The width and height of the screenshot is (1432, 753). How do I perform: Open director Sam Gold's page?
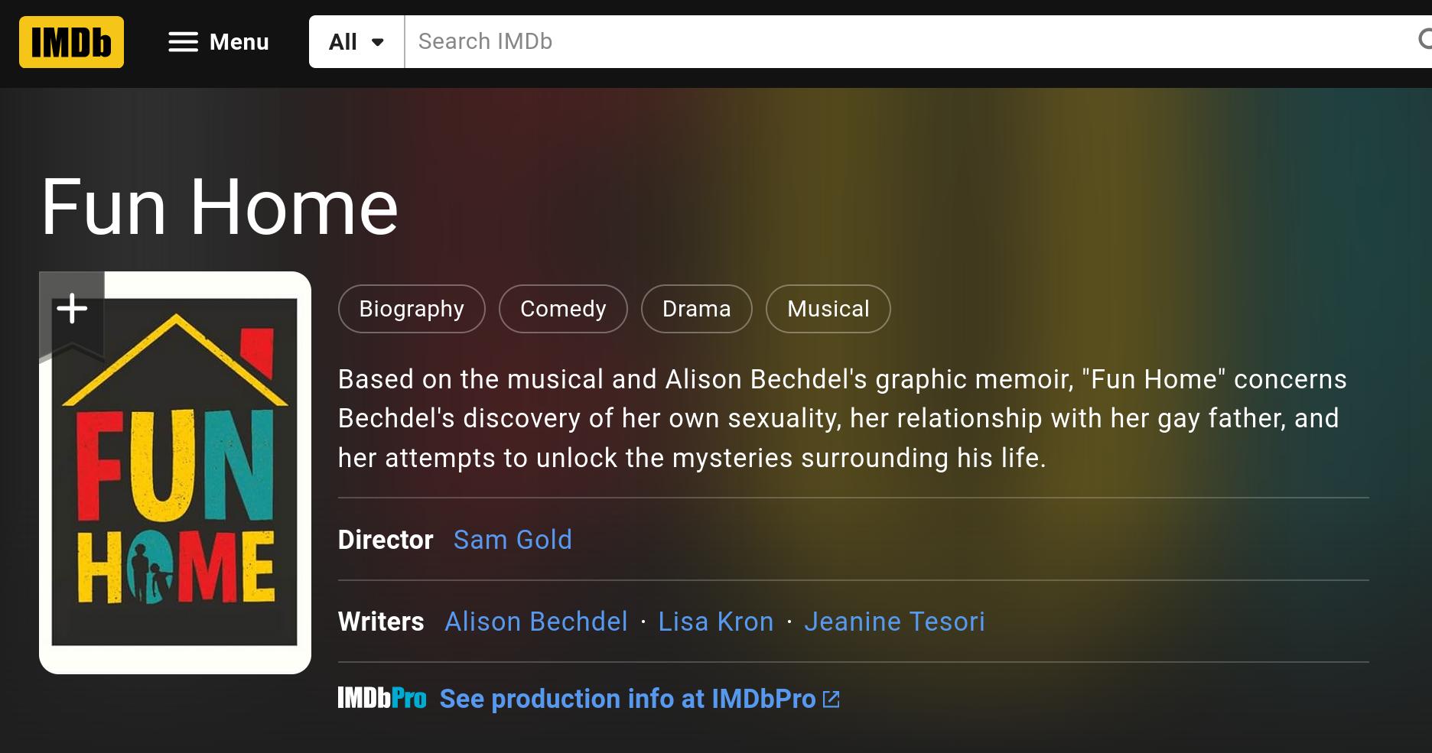click(513, 540)
